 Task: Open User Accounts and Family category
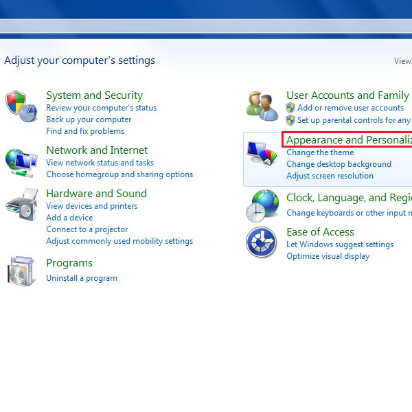[x=349, y=95]
